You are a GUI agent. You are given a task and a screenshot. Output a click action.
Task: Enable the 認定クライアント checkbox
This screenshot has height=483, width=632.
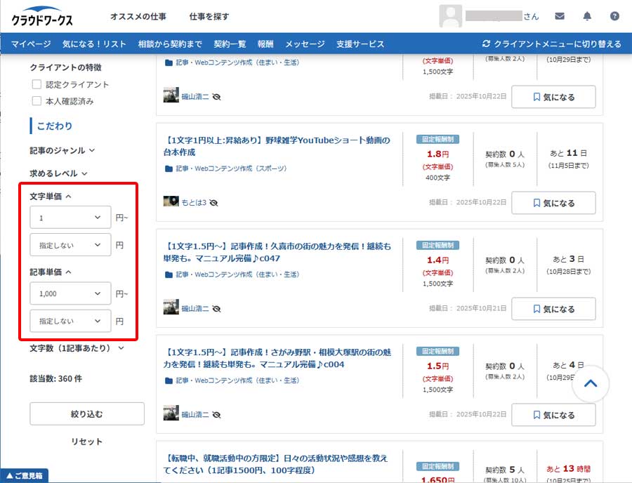click(37, 85)
